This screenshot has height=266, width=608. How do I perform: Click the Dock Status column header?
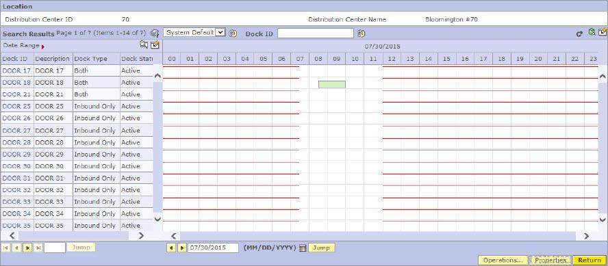tap(137, 59)
